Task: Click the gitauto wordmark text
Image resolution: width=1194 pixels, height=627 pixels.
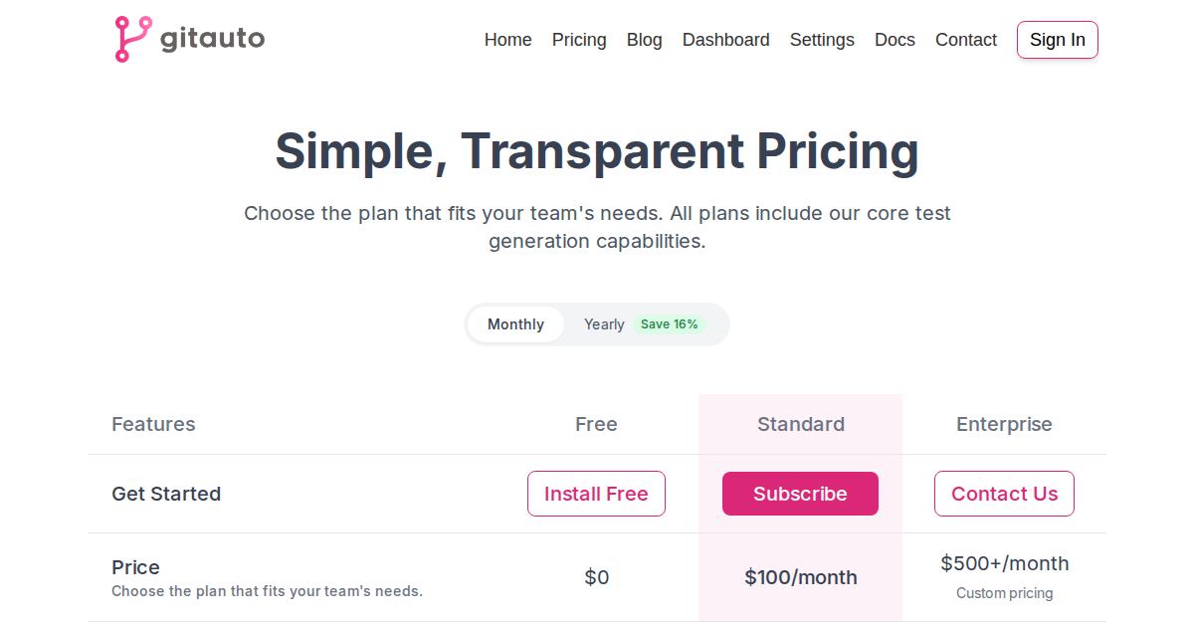Action: point(212,40)
